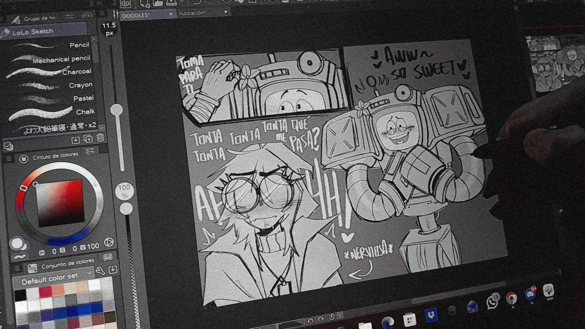Choose the Charcoal brush

(x=49, y=72)
